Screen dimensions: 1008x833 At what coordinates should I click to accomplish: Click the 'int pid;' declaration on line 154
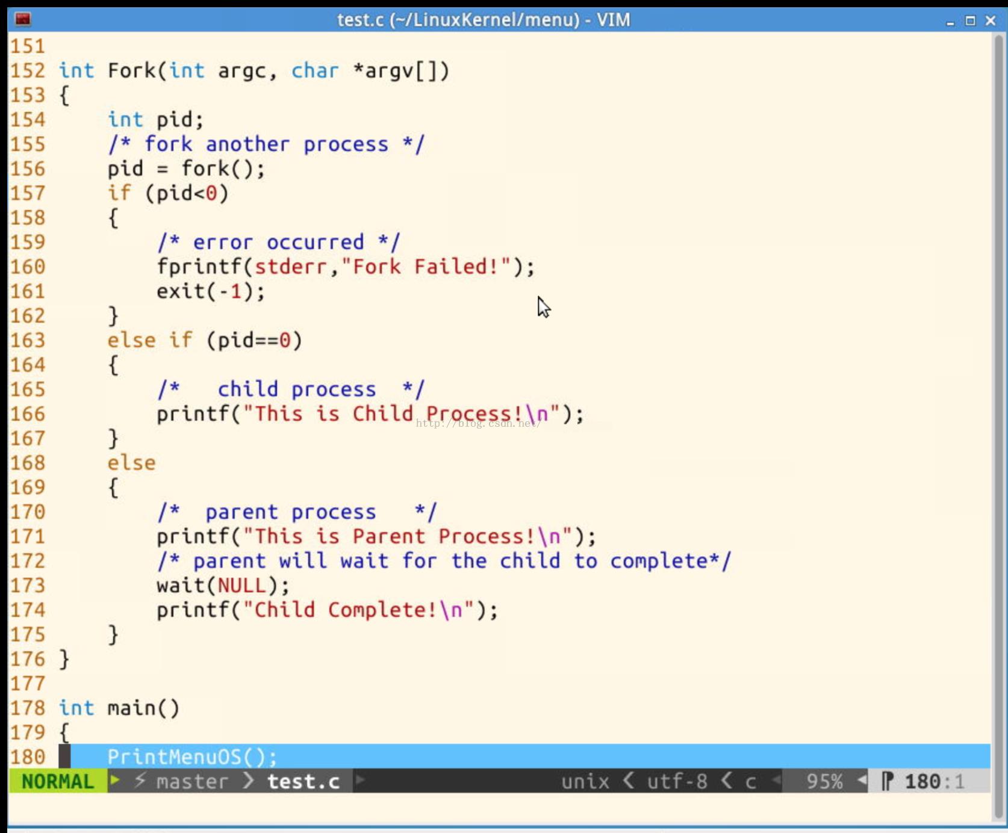click(x=155, y=120)
